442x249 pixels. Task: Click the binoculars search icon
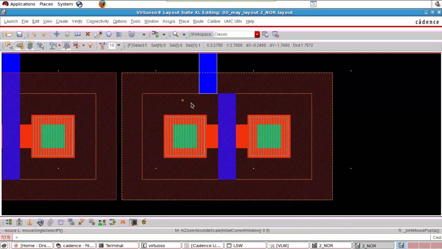pyautogui.click(x=40, y=222)
